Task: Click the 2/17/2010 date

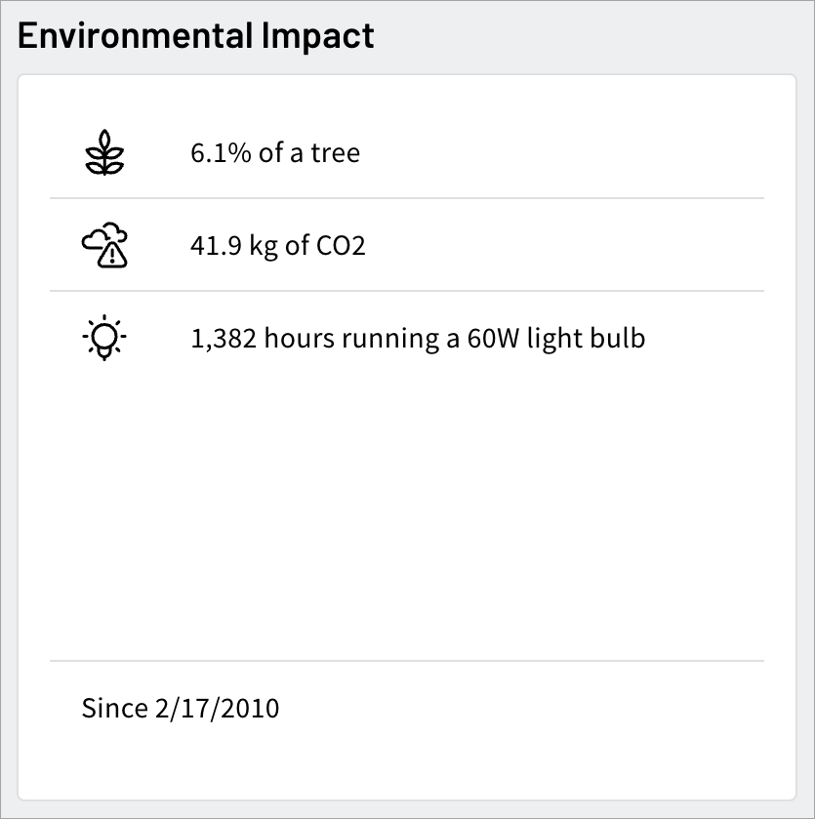Action: point(218,709)
